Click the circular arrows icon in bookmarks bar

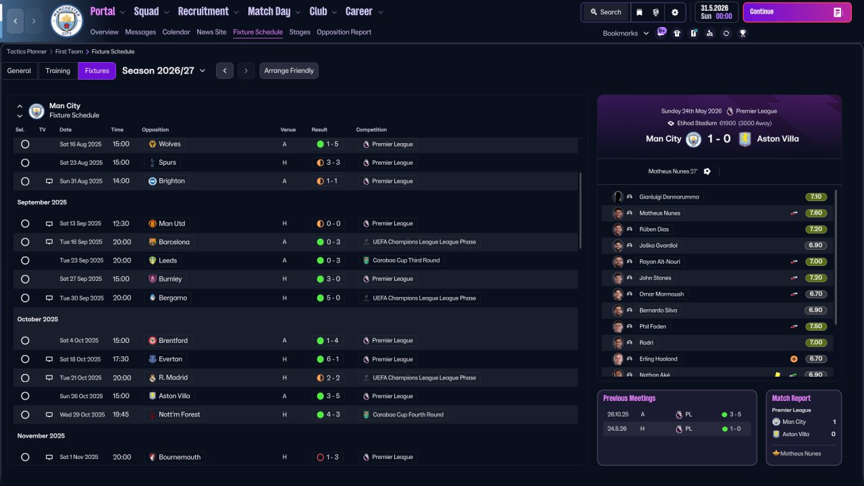click(726, 33)
